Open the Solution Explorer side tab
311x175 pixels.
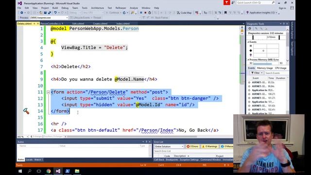coord(292,30)
